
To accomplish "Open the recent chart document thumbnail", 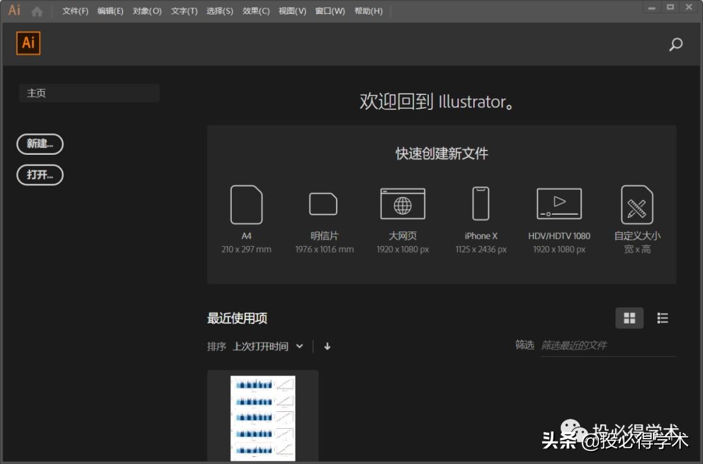I will [263, 416].
